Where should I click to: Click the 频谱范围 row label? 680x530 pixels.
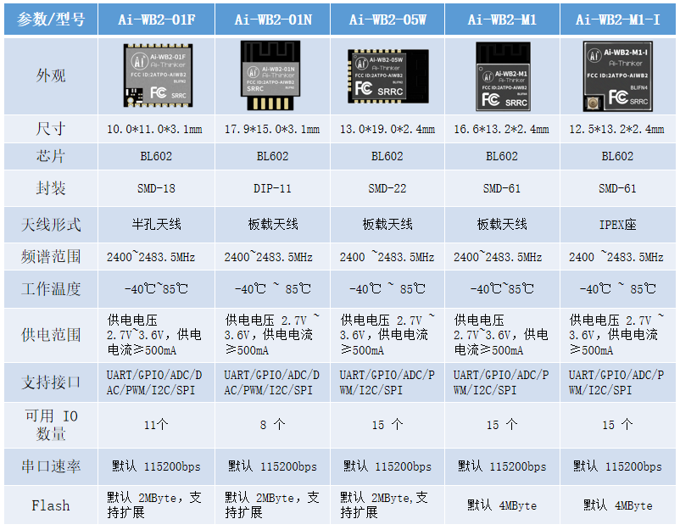click(51, 257)
